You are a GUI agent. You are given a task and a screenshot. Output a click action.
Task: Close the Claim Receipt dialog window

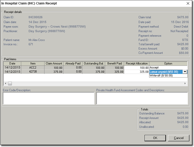(x=188, y=3)
